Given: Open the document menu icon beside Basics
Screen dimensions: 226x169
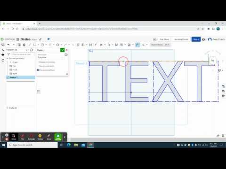Looking at the screenshot, I should point(18,39).
